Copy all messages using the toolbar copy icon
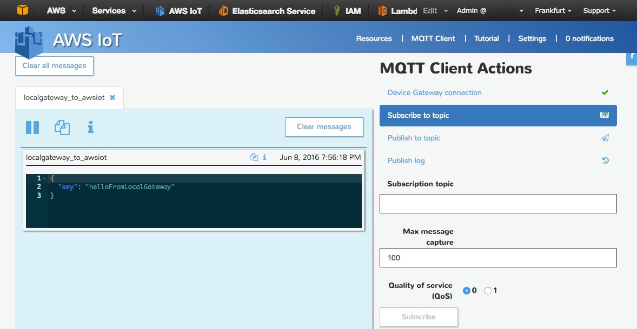Viewport: 637px width, 329px height. coord(62,127)
